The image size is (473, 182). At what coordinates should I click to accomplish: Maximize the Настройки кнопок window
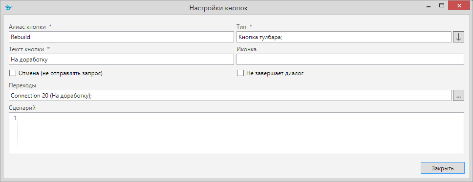click(442, 5)
